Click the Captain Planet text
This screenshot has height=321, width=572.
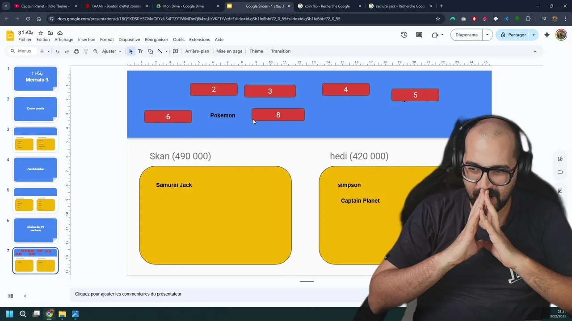[360, 201]
